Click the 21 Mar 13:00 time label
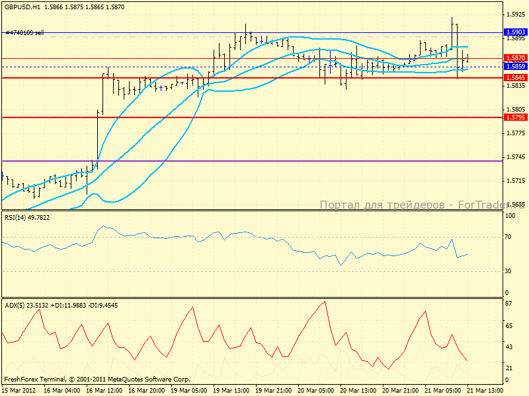 click(x=485, y=391)
